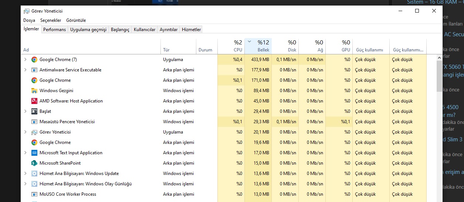
Task: Sort by the Durum column header
Action: click(207, 46)
